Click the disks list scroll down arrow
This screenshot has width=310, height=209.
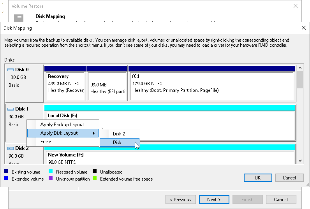(300, 161)
